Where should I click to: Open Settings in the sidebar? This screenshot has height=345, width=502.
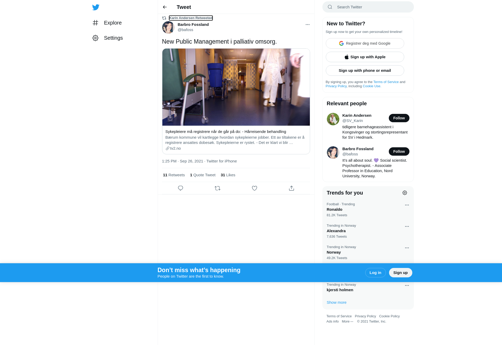click(x=107, y=38)
